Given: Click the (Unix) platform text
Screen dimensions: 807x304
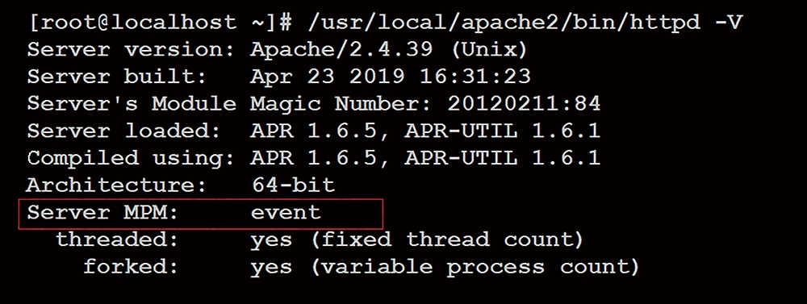Looking at the screenshot, I should [x=490, y=50].
